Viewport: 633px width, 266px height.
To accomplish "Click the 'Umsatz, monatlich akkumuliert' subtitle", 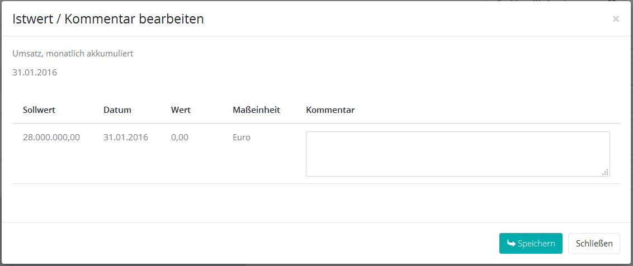I will click(73, 54).
